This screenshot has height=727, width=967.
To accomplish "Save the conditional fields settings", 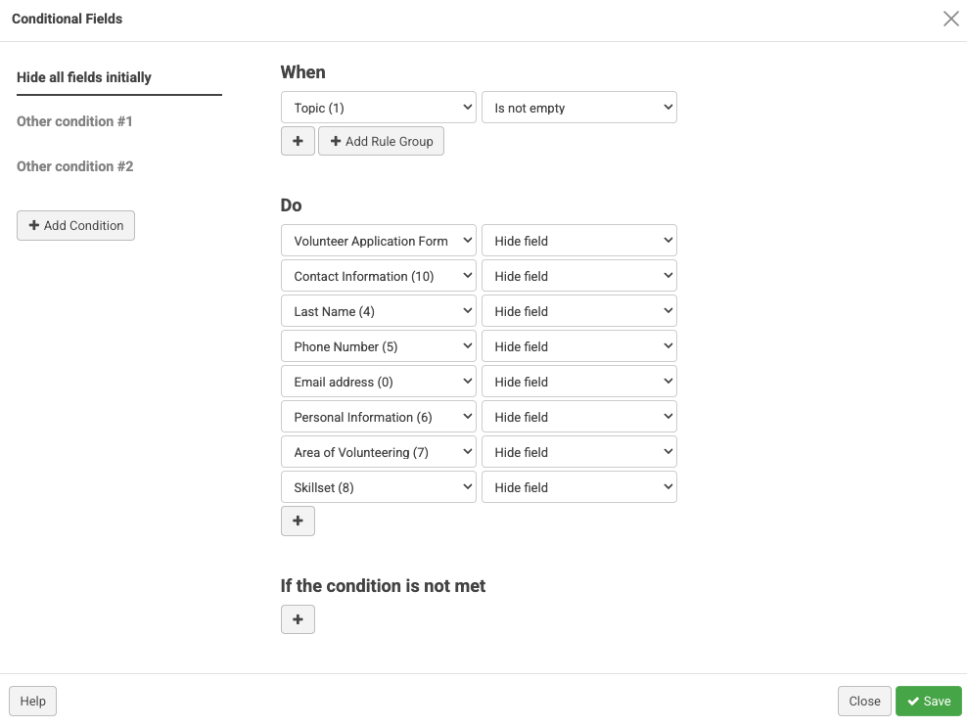I will pos(928,701).
